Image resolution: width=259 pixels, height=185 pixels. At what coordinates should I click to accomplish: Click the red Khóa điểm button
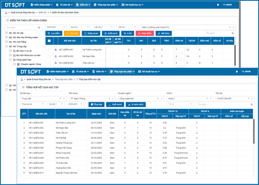point(145,33)
